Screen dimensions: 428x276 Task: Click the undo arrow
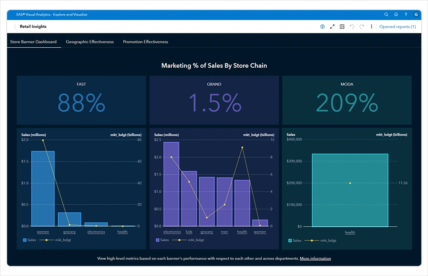pyautogui.click(x=352, y=27)
